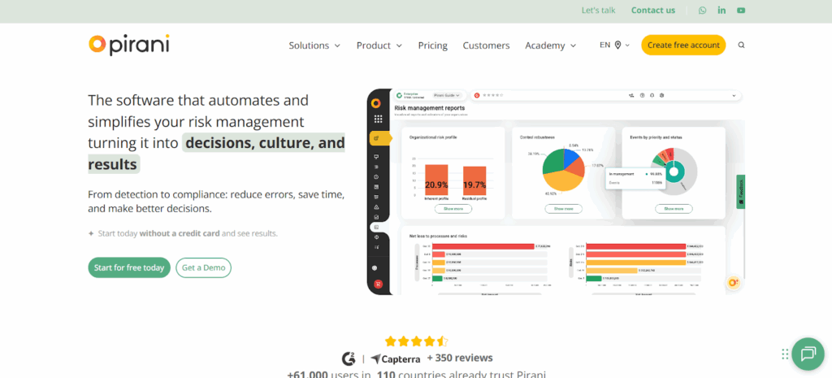Follow the Contact us link
This screenshot has width=832, height=378.
coord(652,11)
